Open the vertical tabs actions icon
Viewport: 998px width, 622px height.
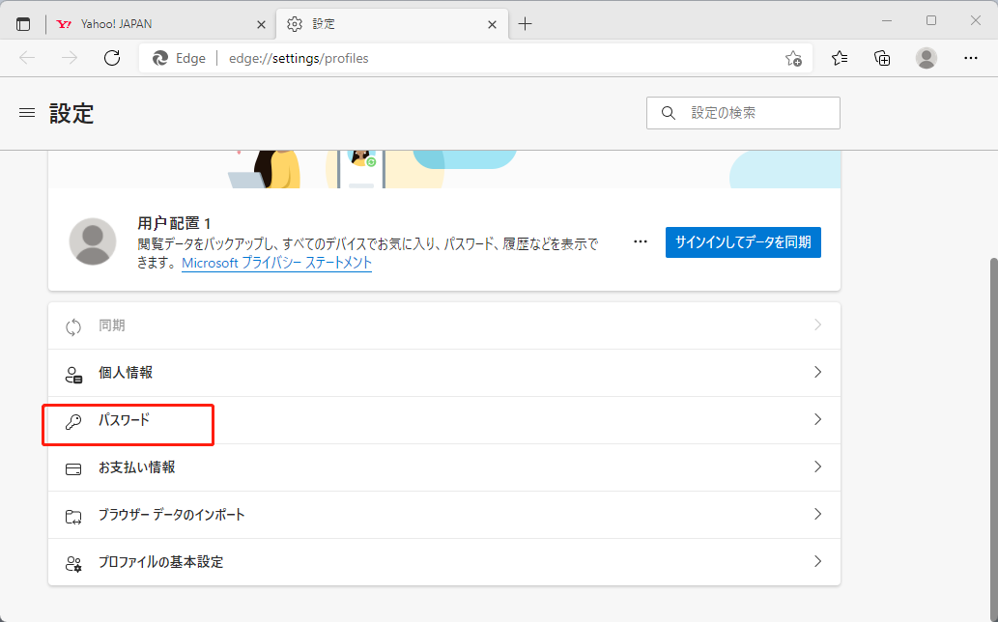(x=23, y=24)
